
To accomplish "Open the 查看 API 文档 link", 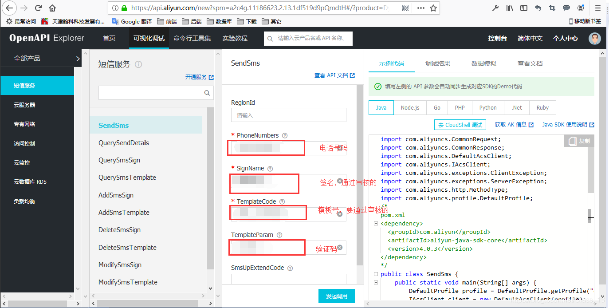I will [334, 75].
